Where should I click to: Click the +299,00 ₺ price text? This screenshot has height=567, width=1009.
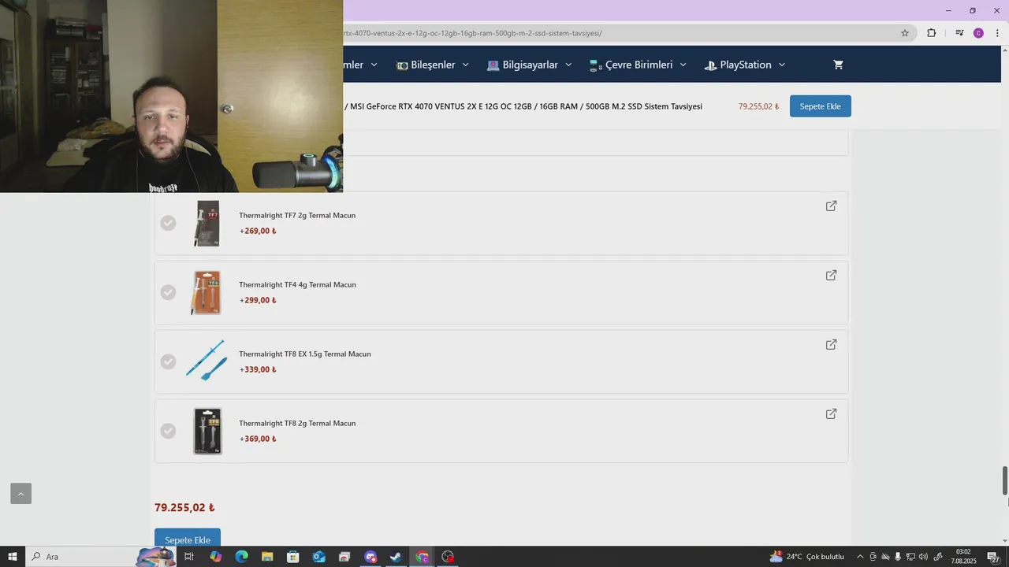(258, 300)
